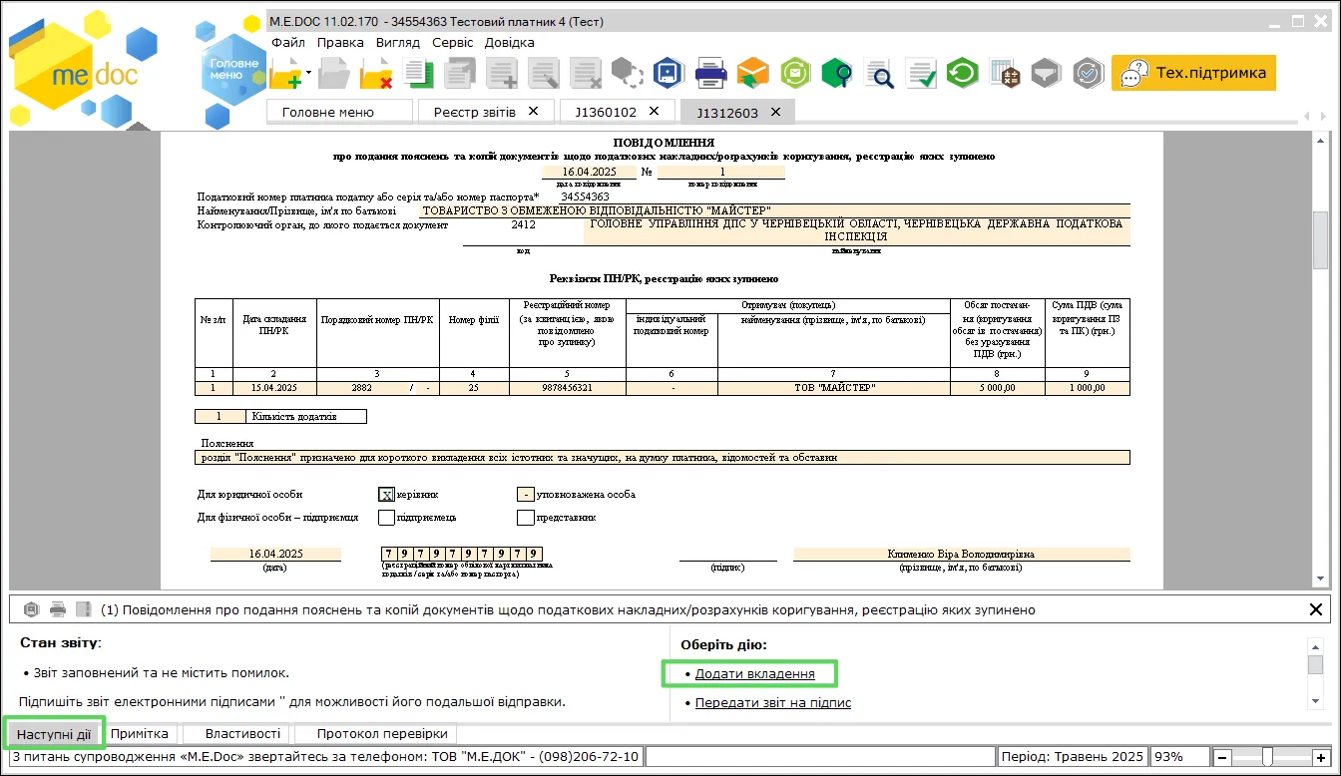The height and width of the screenshot is (776, 1341).
Task: Click the Клименко Віра Володимирівна name field
Action: click(962, 554)
